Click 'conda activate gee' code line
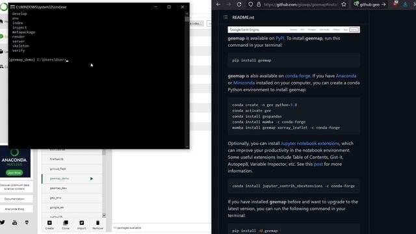416x234 pixels. (x=252, y=110)
